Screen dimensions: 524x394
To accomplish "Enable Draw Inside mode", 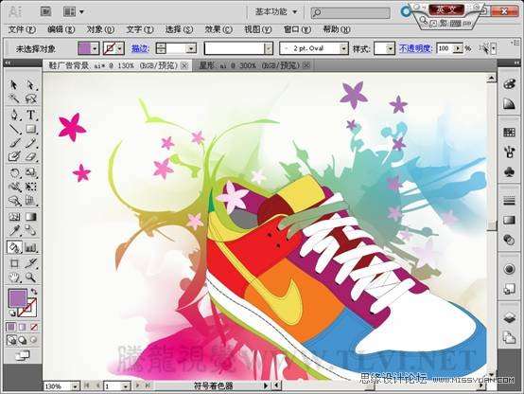I will (x=33, y=340).
